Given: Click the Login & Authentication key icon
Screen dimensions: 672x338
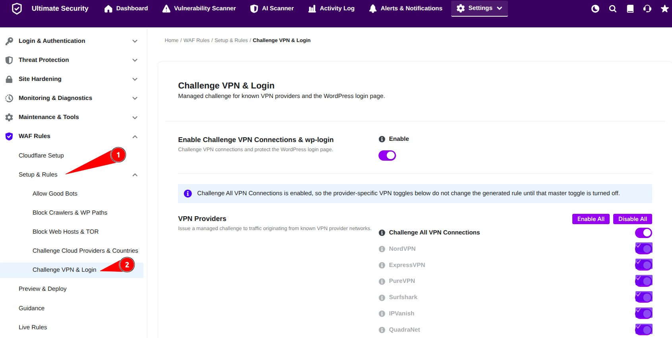Looking at the screenshot, I should 9,41.
